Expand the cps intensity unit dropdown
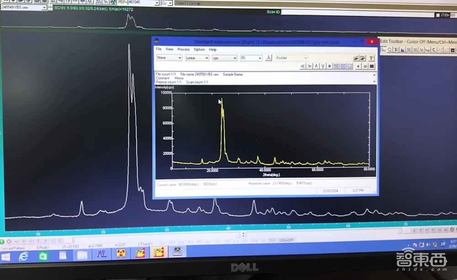457x280 pixels. 224,58
